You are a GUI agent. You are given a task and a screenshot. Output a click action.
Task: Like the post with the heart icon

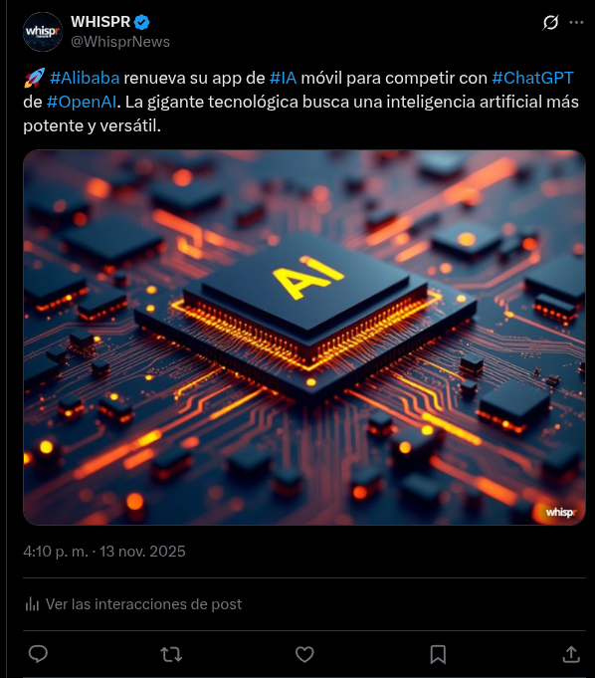pyautogui.click(x=304, y=654)
